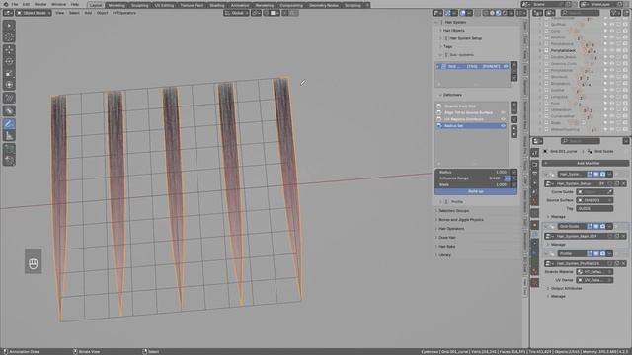Screen dimensions: 632x355
Task: Open the Add Modifier dropdown
Action: click(x=586, y=163)
